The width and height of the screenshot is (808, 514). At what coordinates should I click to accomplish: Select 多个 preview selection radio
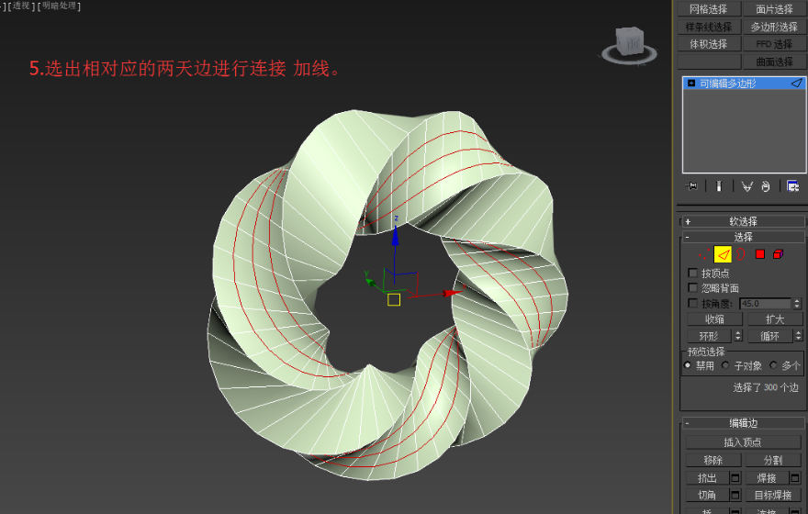pyautogui.click(x=773, y=365)
